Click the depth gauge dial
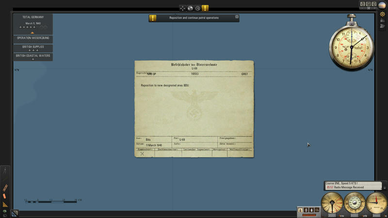 click(377, 203)
